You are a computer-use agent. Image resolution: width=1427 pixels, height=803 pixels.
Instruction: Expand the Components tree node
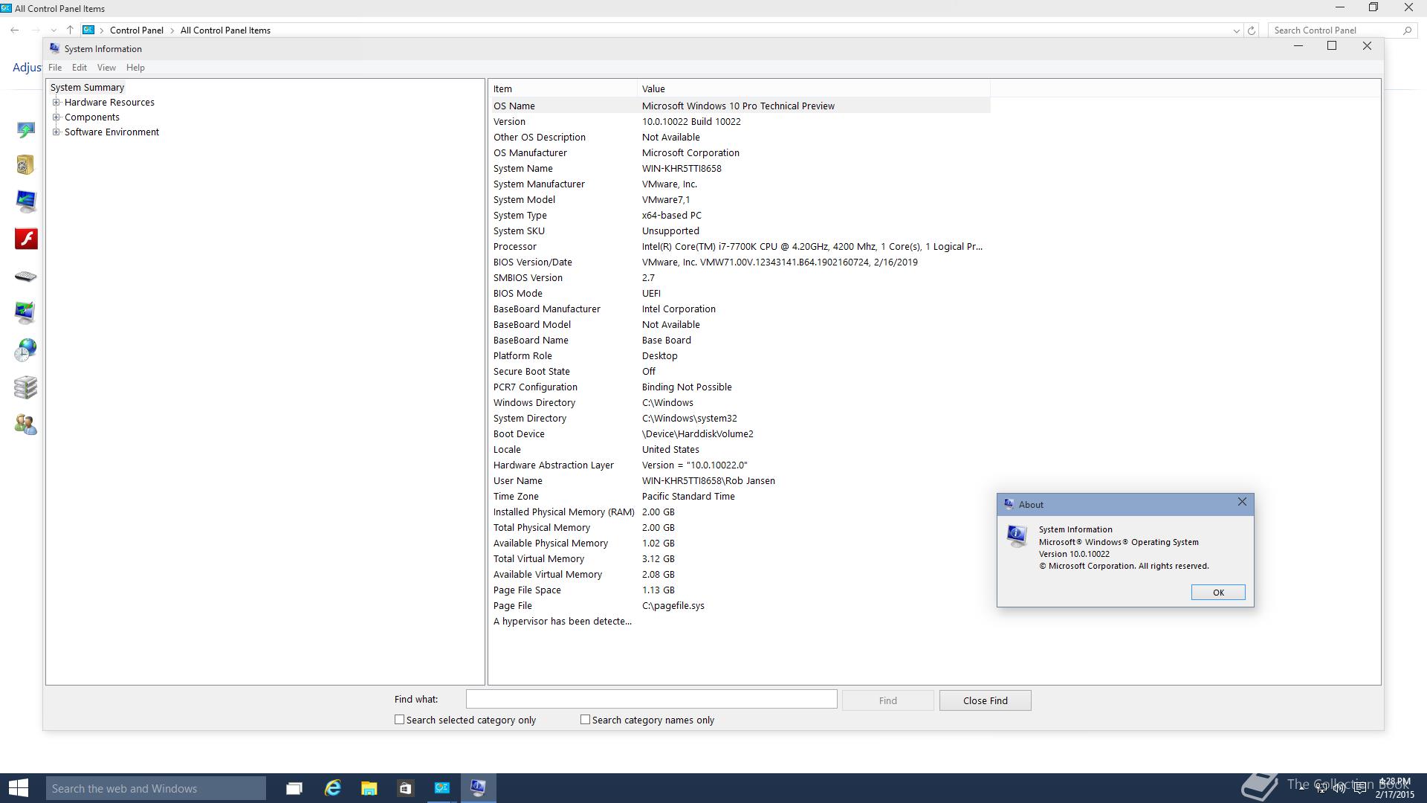click(56, 117)
